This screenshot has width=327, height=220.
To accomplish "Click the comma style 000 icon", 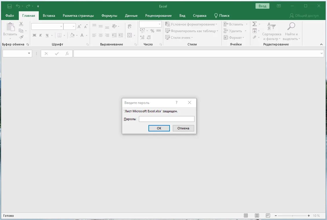I will click(159, 31).
